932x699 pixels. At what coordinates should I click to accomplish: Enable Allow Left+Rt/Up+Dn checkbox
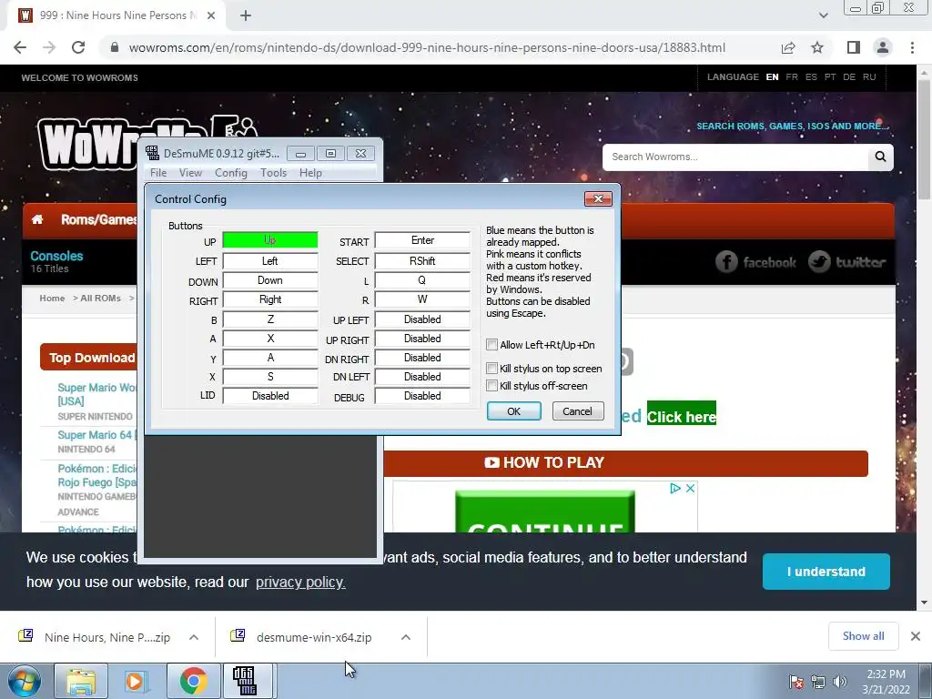(491, 345)
